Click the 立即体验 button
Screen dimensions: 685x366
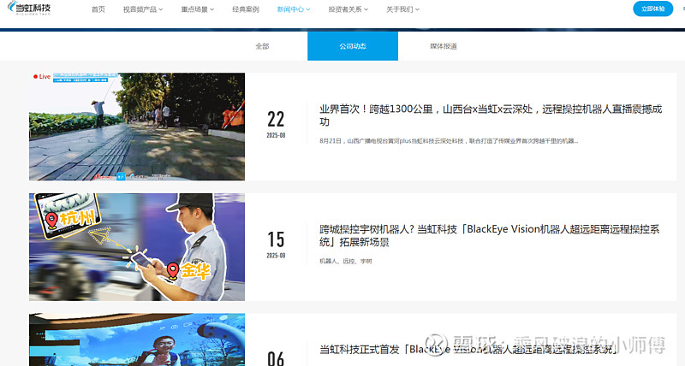pyautogui.click(x=652, y=9)
